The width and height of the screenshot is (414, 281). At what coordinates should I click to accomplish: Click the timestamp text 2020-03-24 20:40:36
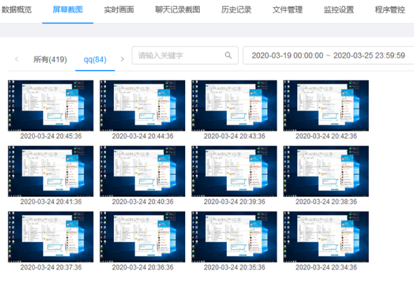tap(142, 201)
